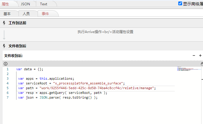Click the down arrow flow icon

(x=4, y=35)
